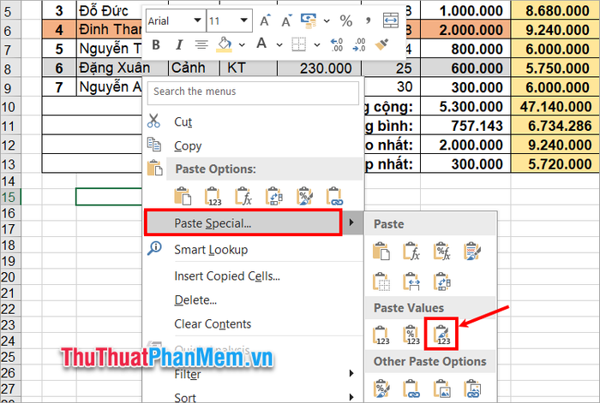Choose Insert Copied Cells from menu

tap(226, 276)
